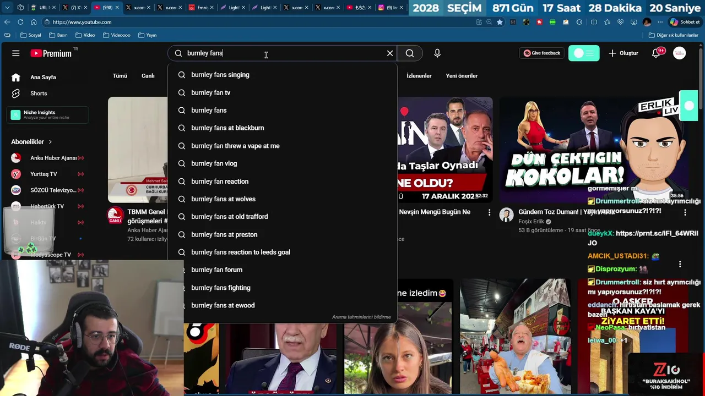Open the tab search dropdown arrow
This screenshot has height=396, width=705.
coord(8,8)
